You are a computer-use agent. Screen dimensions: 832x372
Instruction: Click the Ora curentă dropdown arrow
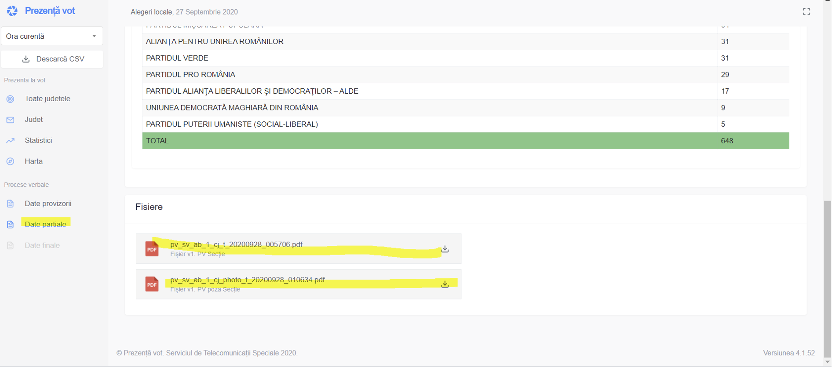[94, 36]
